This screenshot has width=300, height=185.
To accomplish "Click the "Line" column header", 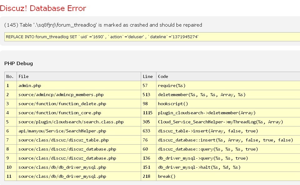I will 149,76.
